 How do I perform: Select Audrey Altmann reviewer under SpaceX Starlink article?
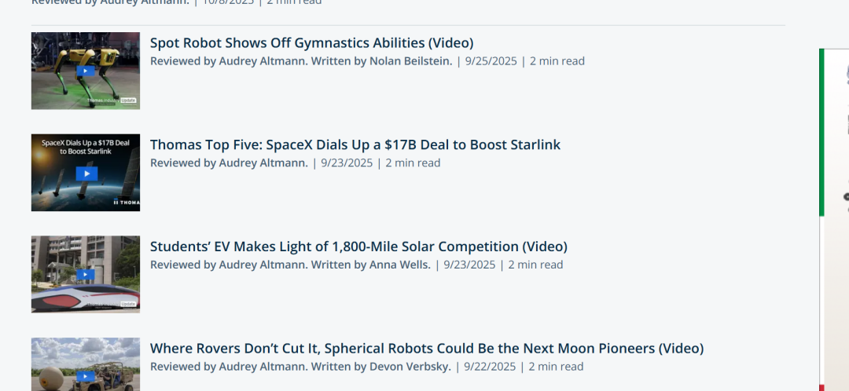(x=263, y=163)
